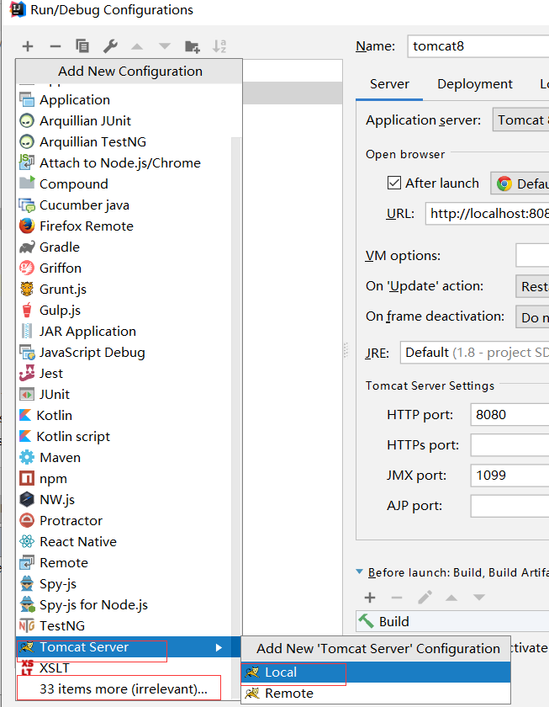Switch to the Deployment tab
Screen dimensions: 549x707
475,84
